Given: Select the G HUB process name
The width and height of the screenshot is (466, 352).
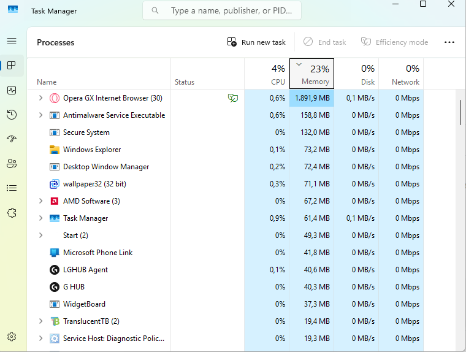Looking at the screenshot, I should pyautogui.click(x=74, y=287).
